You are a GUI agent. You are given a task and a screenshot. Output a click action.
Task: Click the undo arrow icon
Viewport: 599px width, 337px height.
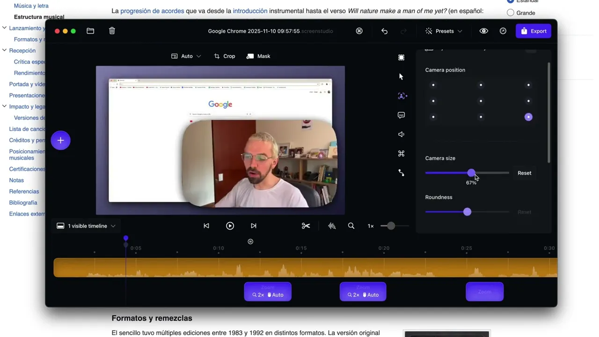[384, 31]
